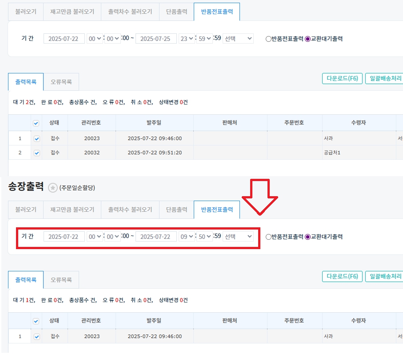Click the 관리번호 column header in the lower table
403x359 pixels.
[x=92, y=320]
